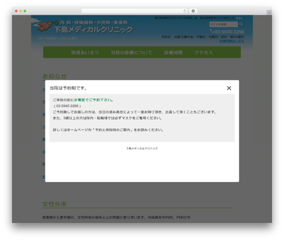Focus the site search input field
Screen dimensions: 284x240
224,24
